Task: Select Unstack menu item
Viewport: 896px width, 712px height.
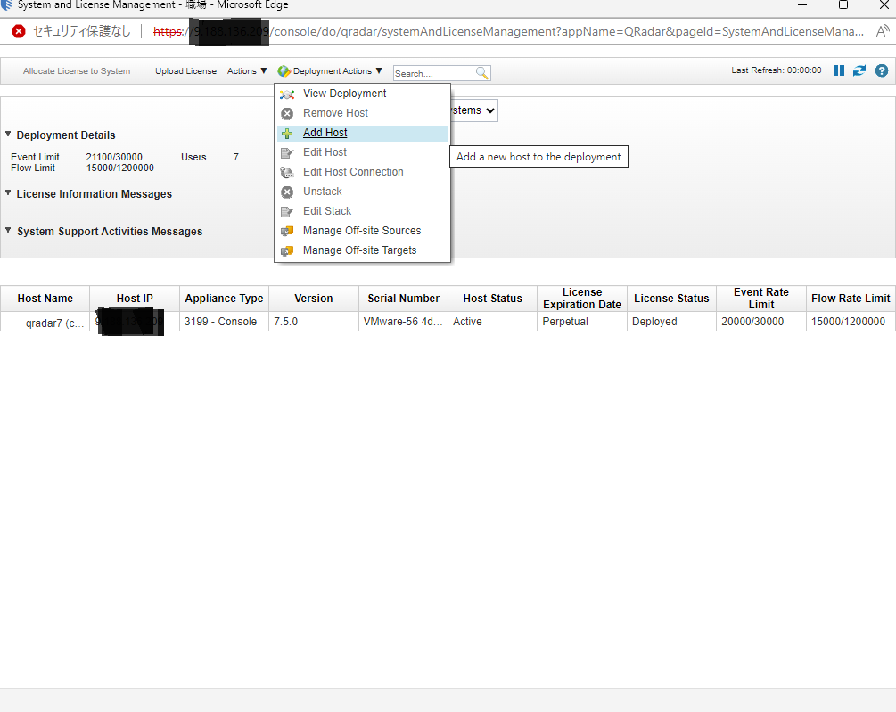Action: click(362, 192)
